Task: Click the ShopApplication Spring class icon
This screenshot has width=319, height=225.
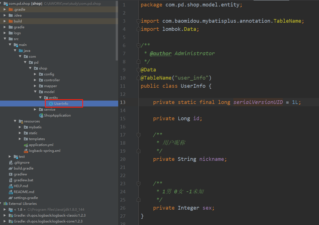Action: 41,115
